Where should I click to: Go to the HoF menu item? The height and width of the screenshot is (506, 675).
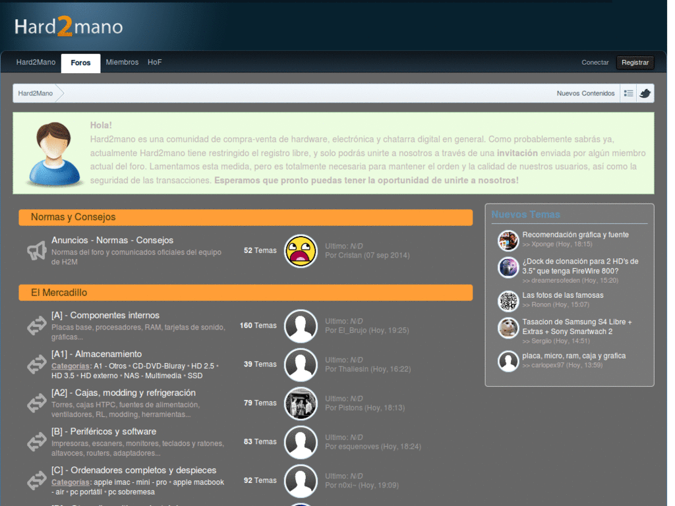point(154,63)
